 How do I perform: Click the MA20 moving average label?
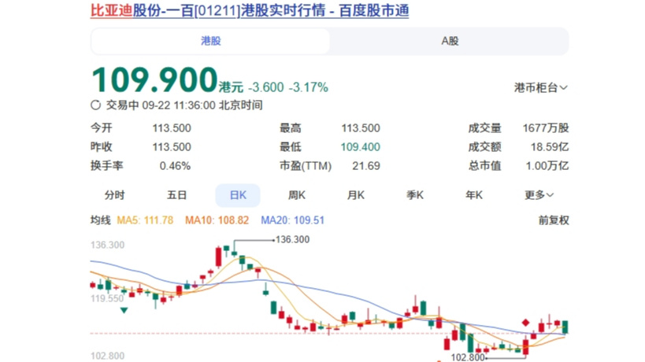pos(292,221)
